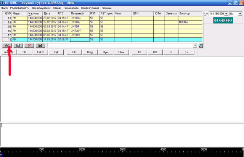Screen dimensions: 244x157
Task: Click the Заметки column header
Action: pyautogui.click(x=172, y=14)
